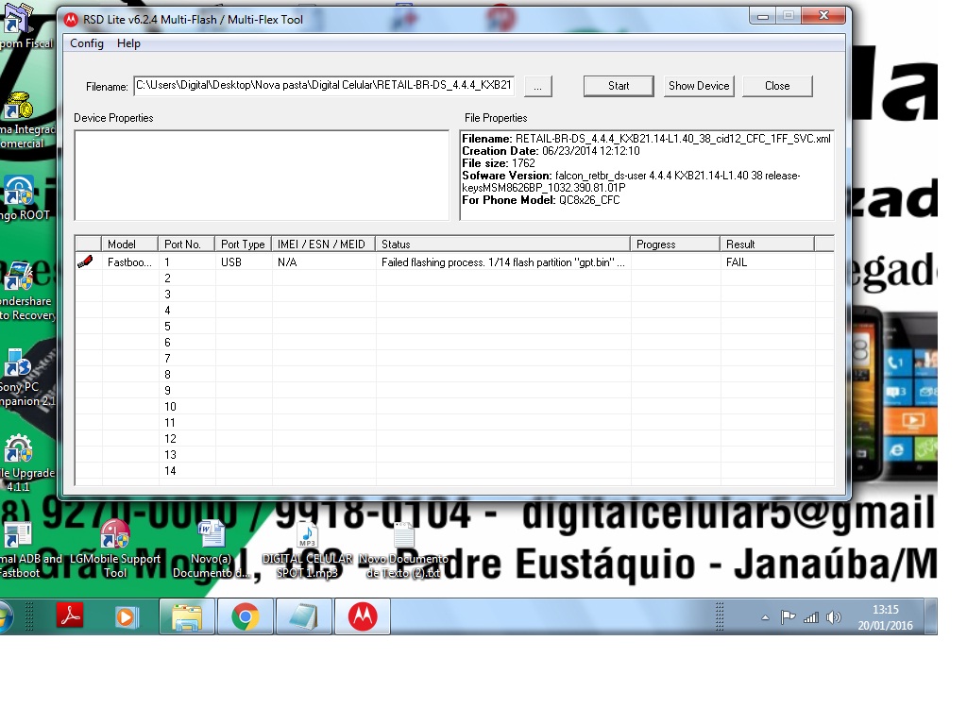Click the FAIL result cell

(737, 262)
